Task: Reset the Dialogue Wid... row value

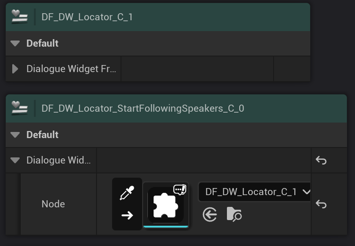Action: [x=321, y=160]
